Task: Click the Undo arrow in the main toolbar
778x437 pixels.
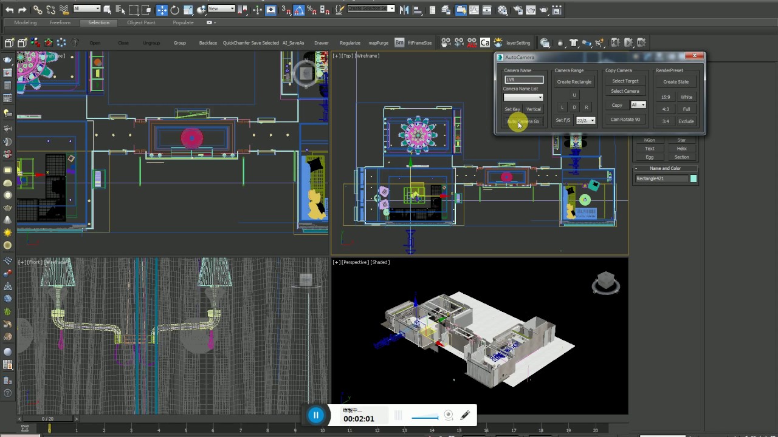Action: (10, 10)
